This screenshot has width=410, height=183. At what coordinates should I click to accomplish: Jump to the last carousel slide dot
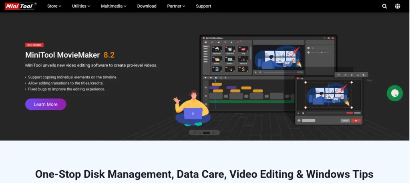click(x=213, y=133)
